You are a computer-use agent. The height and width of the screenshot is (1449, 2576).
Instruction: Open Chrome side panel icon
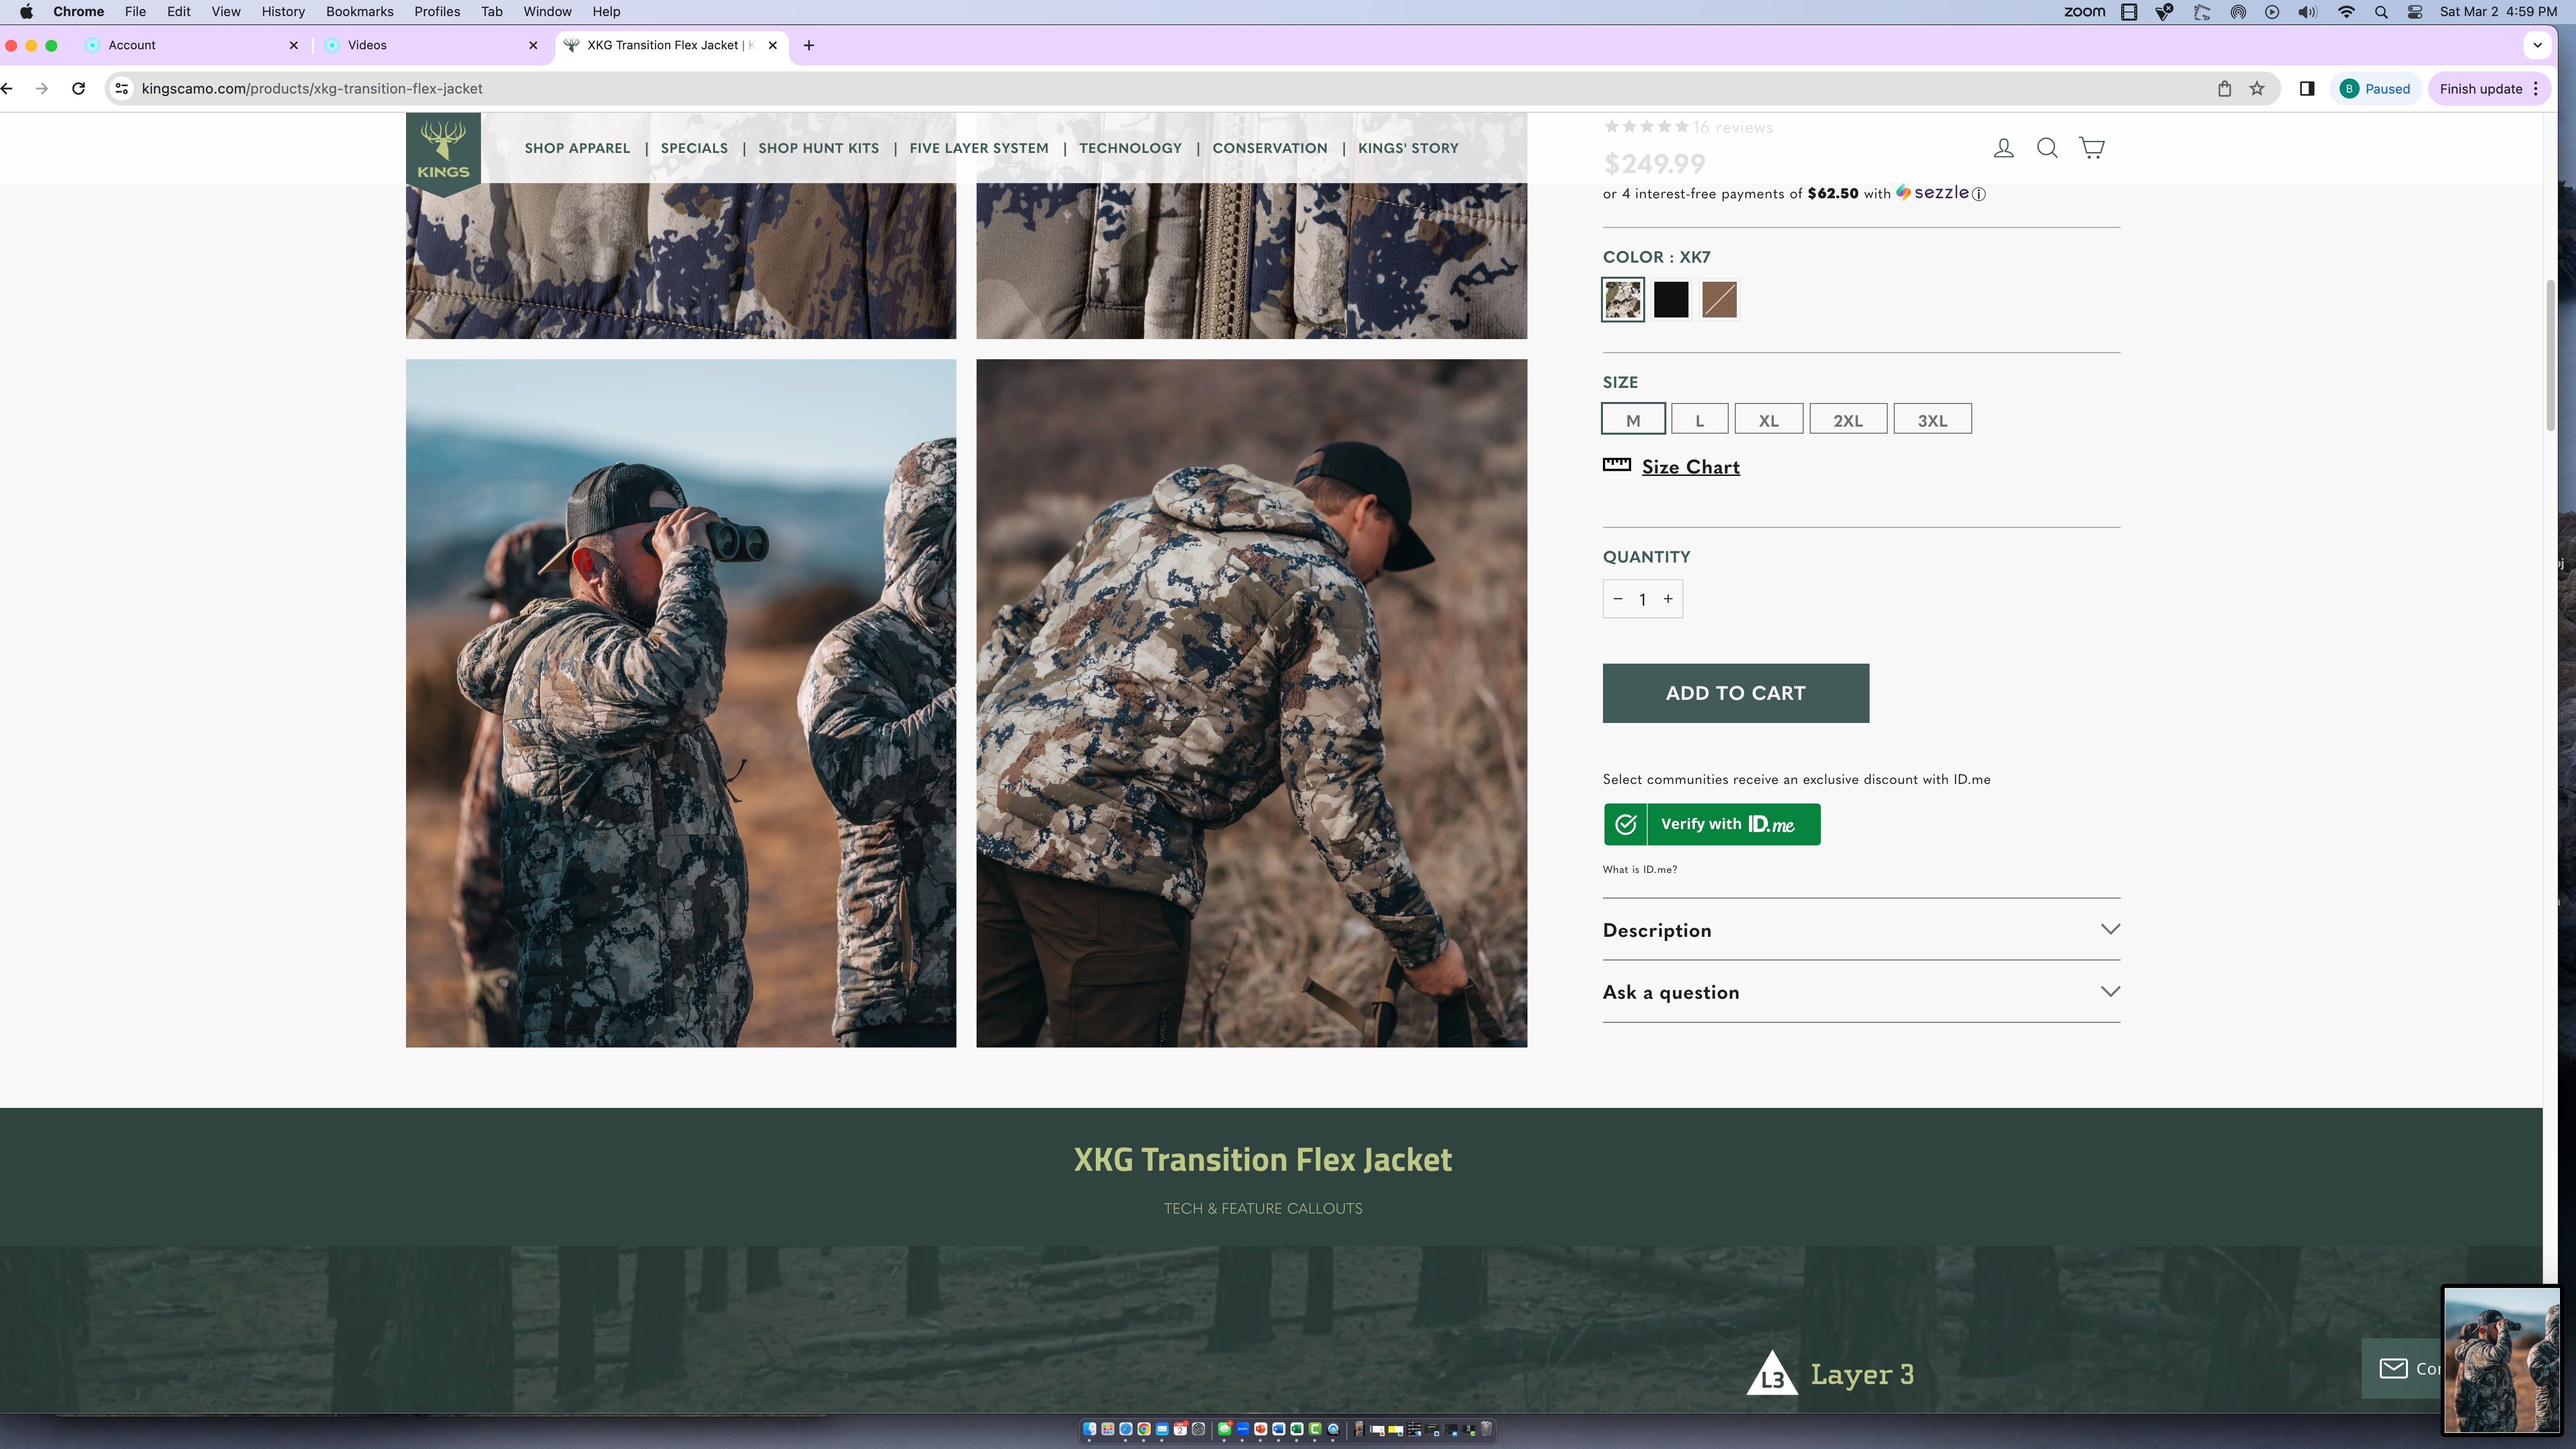tap(2307, 89)
